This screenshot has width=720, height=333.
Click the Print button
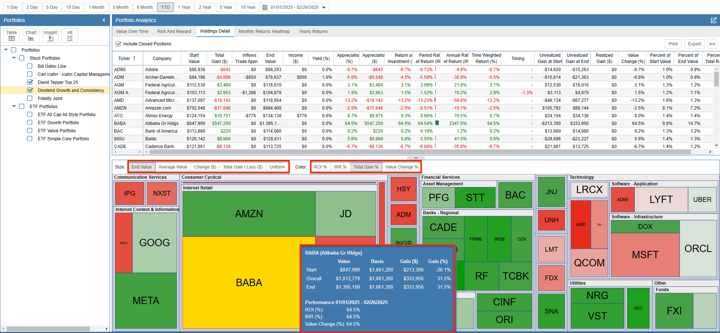coord(673,44)
